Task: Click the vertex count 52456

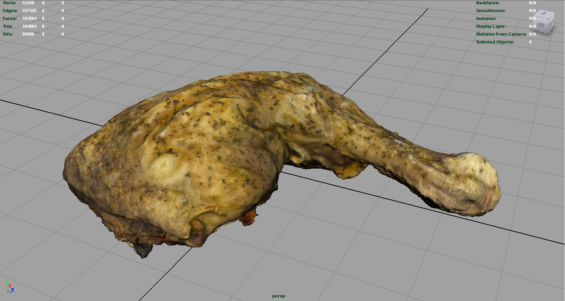Action: click(28, 3)
